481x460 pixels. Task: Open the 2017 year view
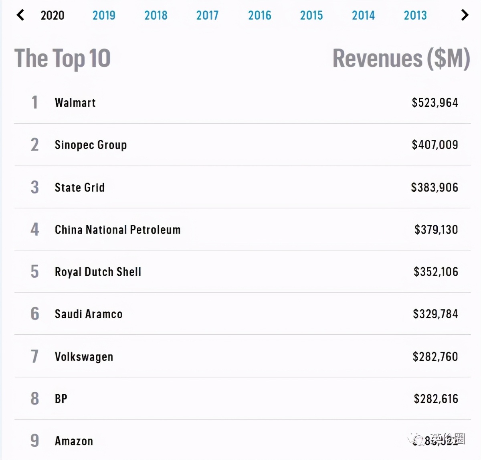(207, 15)
